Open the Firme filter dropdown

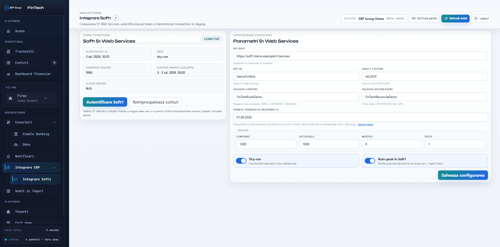click(x=31, y=98)
